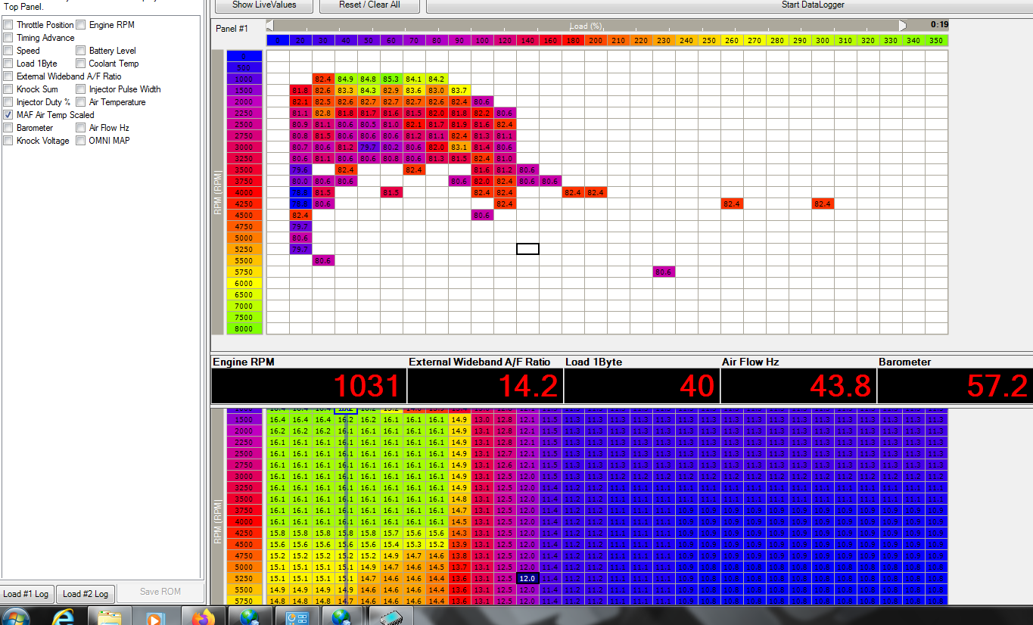The height and width of the screenshot is (625, 1033).
Task: Click the Reset / Clear All button
Action: pyautogui.click(x=369, y=5)
